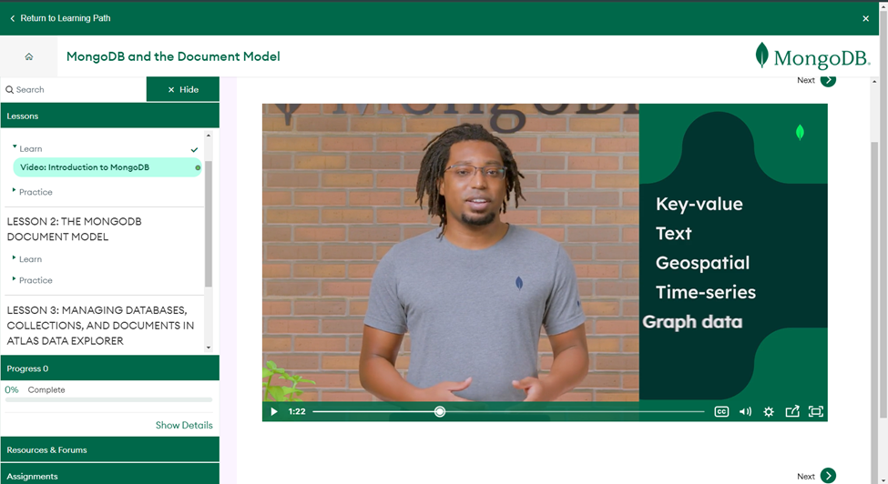Screen dimensions: 888x484
Task: Enter fullscreen video mode
Action: (x=815, y=411)
